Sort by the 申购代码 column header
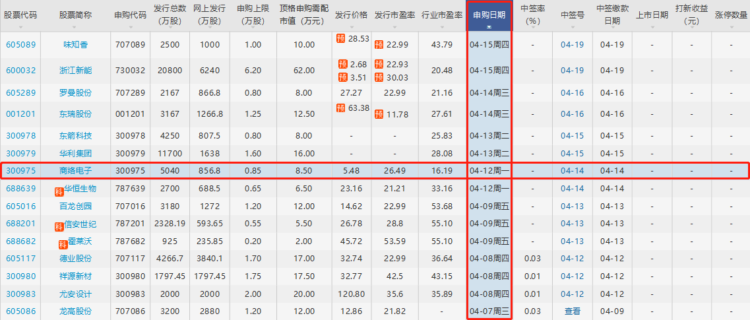750x320 pixels. coord(131,15)
